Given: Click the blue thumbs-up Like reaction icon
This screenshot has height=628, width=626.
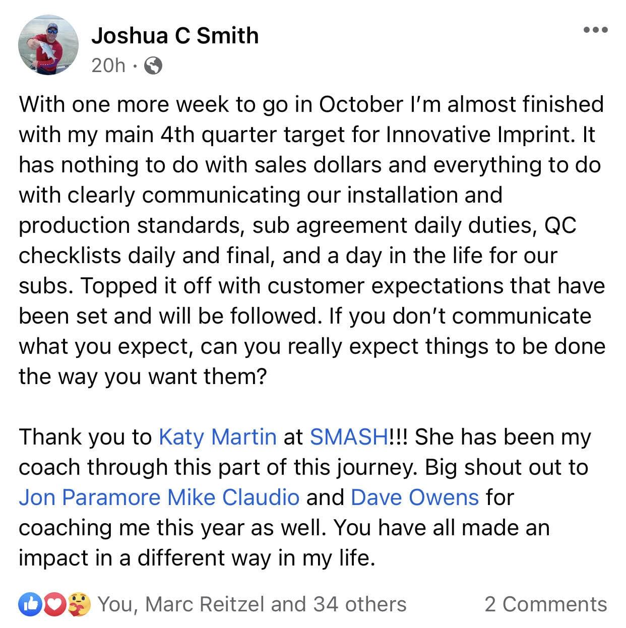Looking at the screenshot, I should tap(30, 604).
